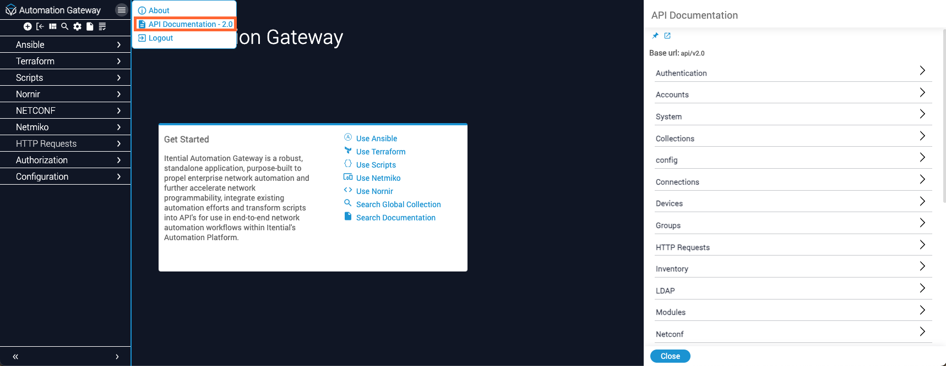
Task: Expand Configuration chevron in sidebar
Action: pos(119,176)
